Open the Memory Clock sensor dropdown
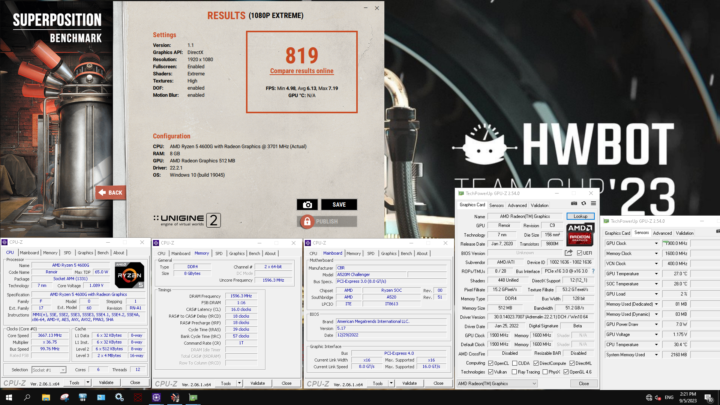 pos(656,253)
